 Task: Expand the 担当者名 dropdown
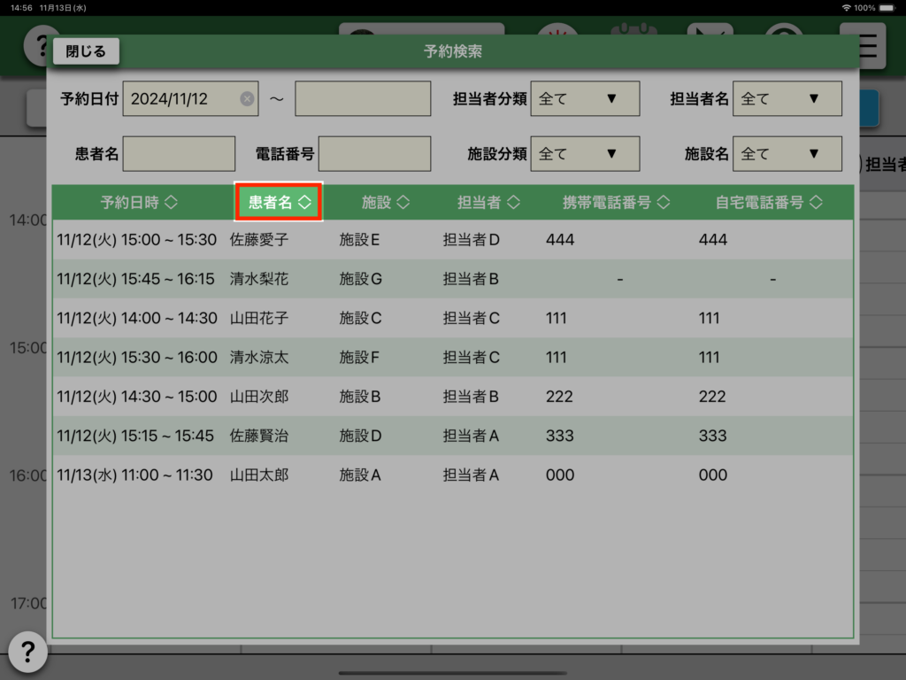point(787,99)
